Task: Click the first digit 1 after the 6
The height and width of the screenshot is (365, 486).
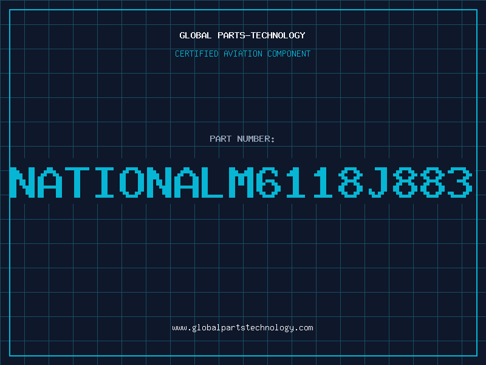Action: (x=295, y=182)
